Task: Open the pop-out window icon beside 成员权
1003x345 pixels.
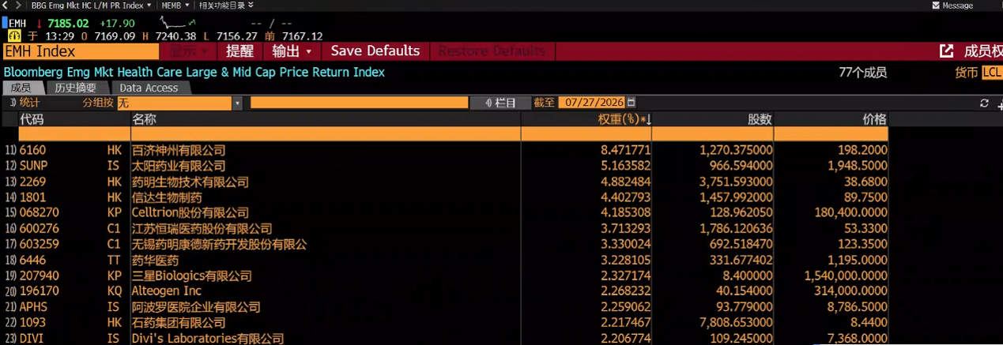Action: click(x=946, y=51)
